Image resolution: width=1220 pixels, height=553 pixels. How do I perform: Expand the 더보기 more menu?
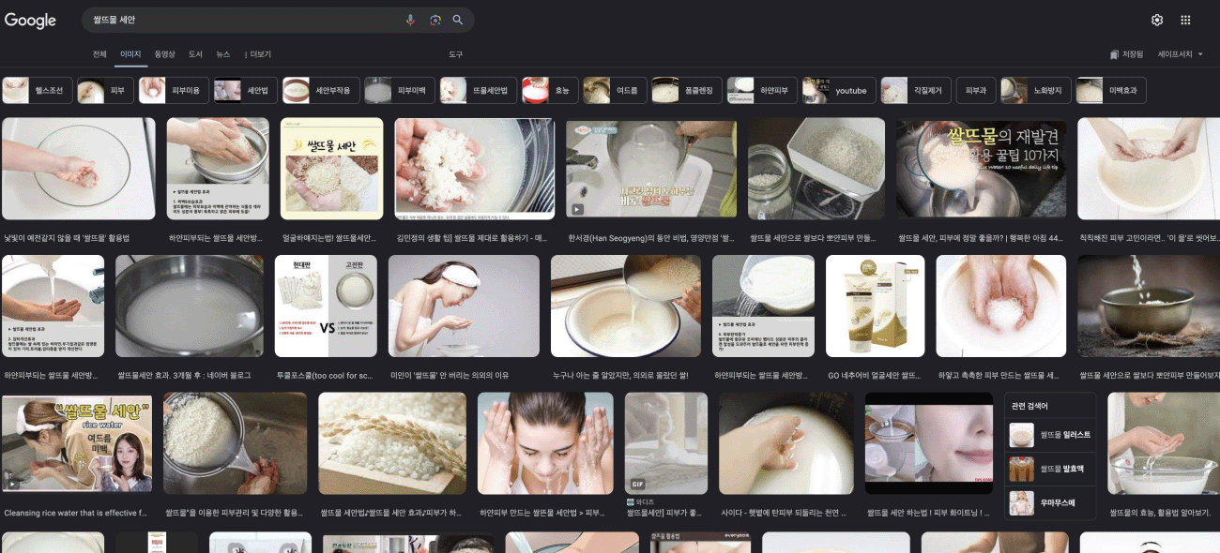258,54
